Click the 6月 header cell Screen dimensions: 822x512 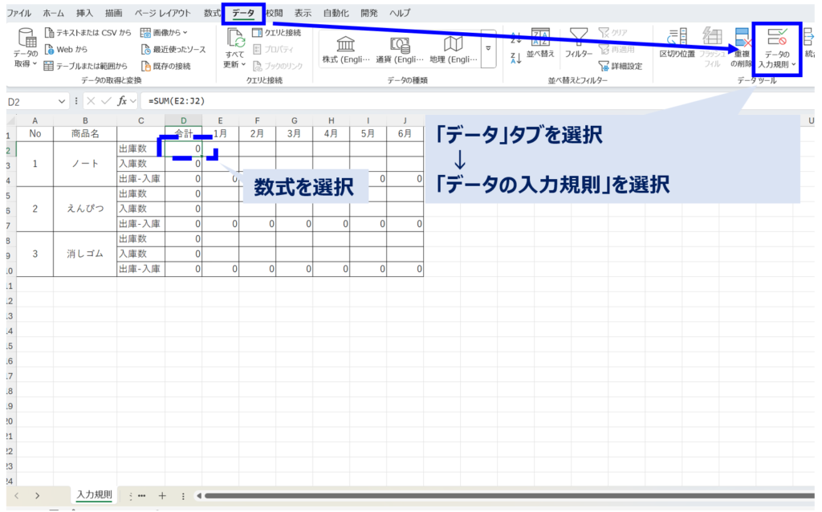[405, 134]
